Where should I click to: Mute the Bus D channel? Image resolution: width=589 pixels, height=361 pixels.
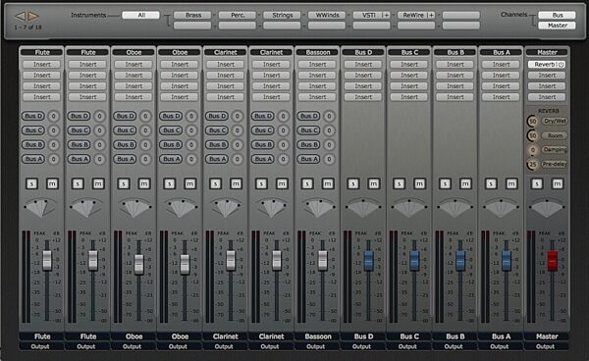point(373,183)
